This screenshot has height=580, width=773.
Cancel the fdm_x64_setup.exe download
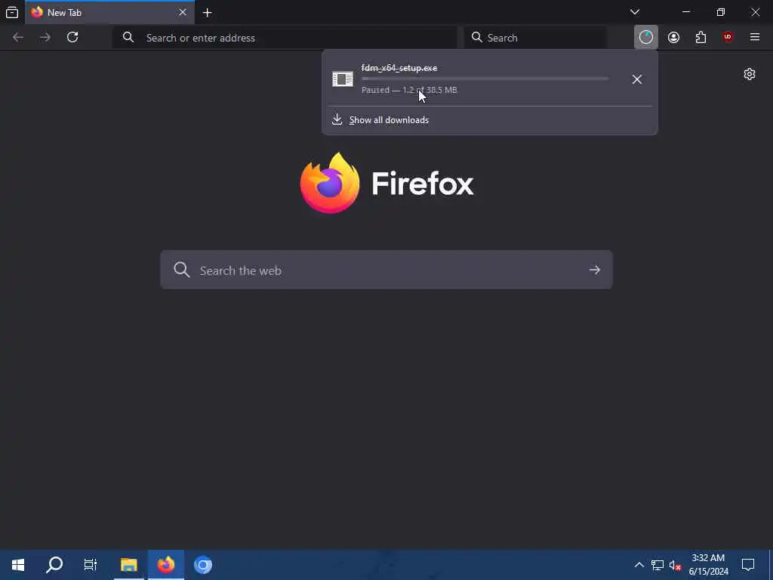point(637,79)
